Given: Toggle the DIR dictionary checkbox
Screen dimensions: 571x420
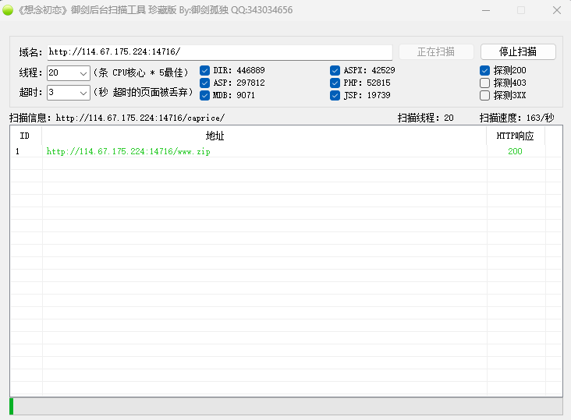Looking at the screenshot, I should tap(205, 70).
